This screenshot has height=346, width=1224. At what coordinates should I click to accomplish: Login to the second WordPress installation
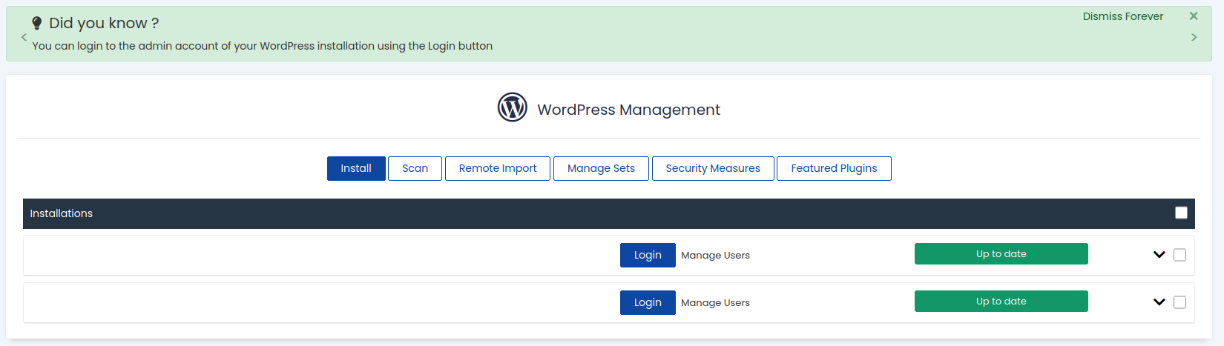click(x=648, y=302)
